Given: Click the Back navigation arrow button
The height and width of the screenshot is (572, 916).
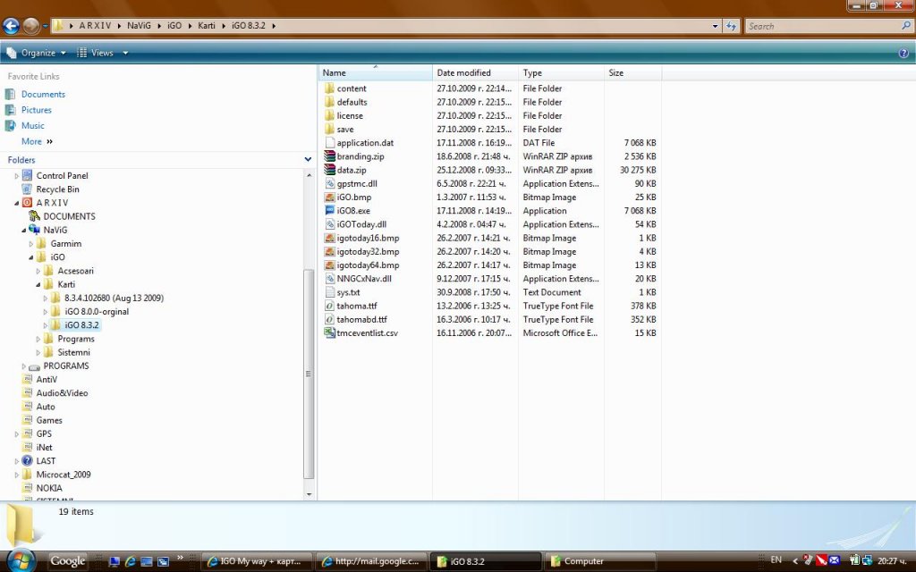Looking at the screenshot, I should tap(11, 26).
